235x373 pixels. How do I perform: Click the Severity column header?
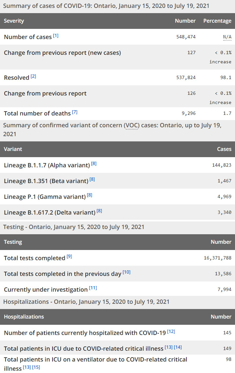coord(14,21)
